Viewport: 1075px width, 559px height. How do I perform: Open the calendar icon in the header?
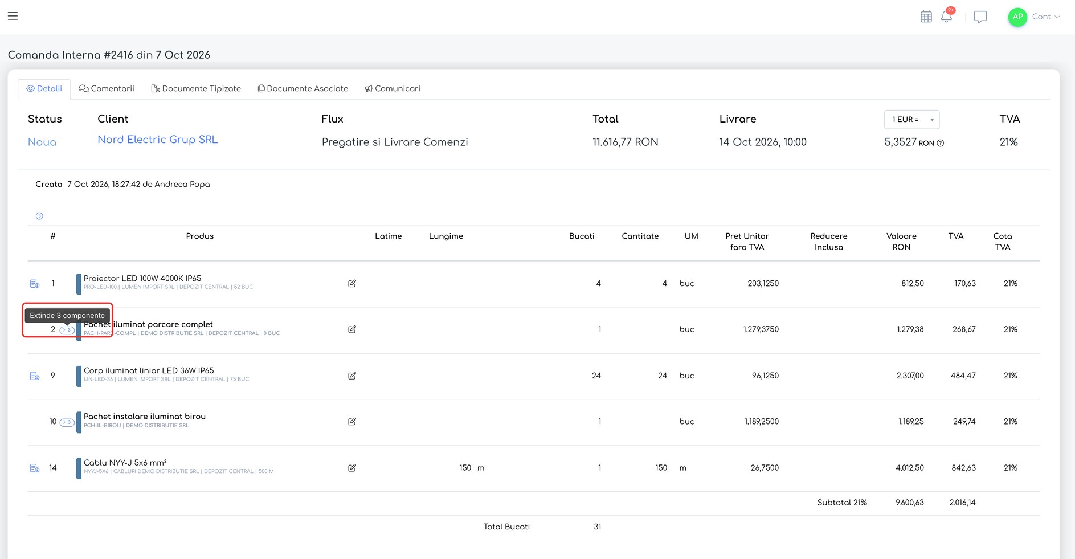926,17
